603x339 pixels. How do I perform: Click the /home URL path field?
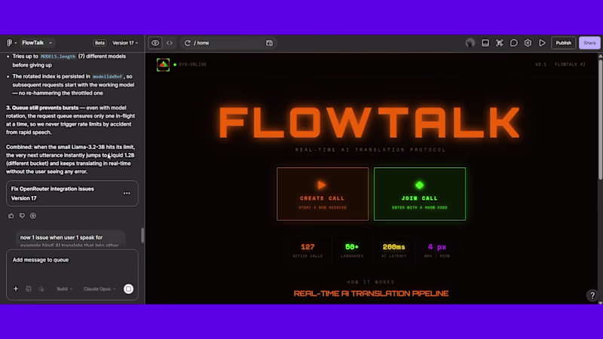(x=228, y=43)
